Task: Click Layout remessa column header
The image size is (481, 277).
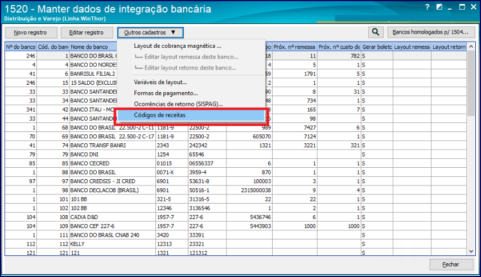Action: [412, 47]
